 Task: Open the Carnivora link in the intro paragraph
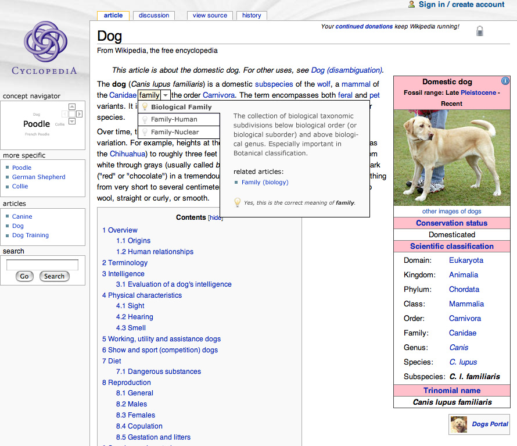coord(219,95)
